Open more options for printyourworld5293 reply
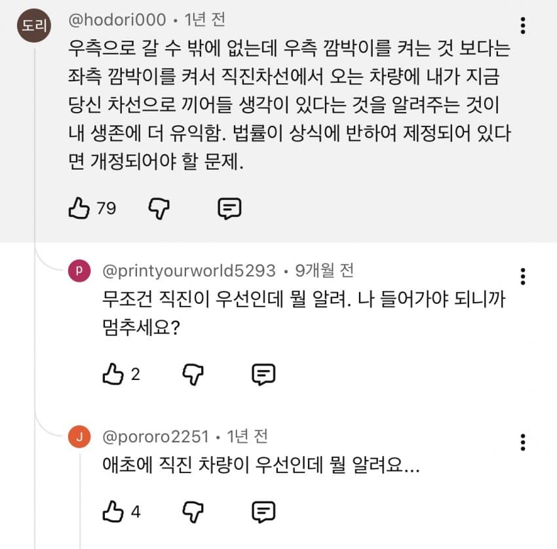Viewport: 557px width, 549px height. tap(522, 276)
